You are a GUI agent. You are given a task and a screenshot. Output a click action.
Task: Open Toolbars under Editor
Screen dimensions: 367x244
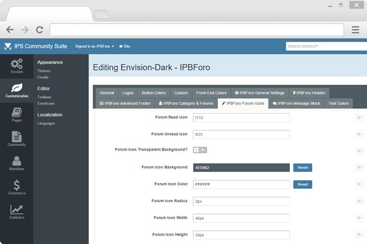[44, 97]
